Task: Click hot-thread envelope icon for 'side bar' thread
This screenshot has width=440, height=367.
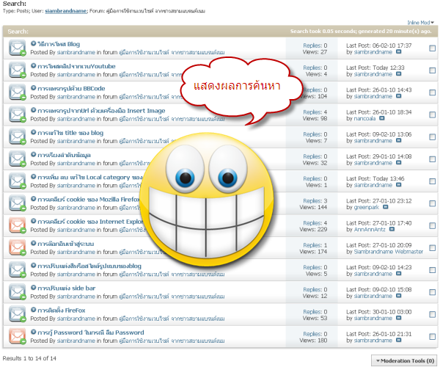Action: click(18, 292)
